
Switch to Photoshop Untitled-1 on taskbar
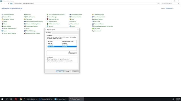coord(46,99)
